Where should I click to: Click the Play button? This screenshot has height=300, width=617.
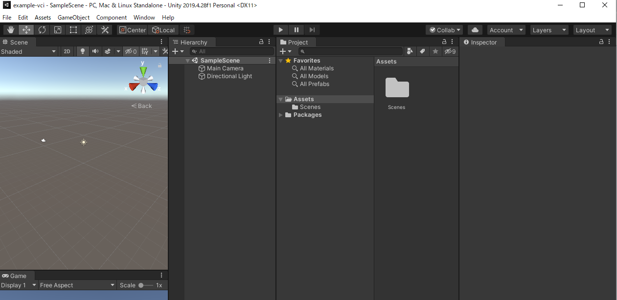pyautogui.click(x=281, y=30)
